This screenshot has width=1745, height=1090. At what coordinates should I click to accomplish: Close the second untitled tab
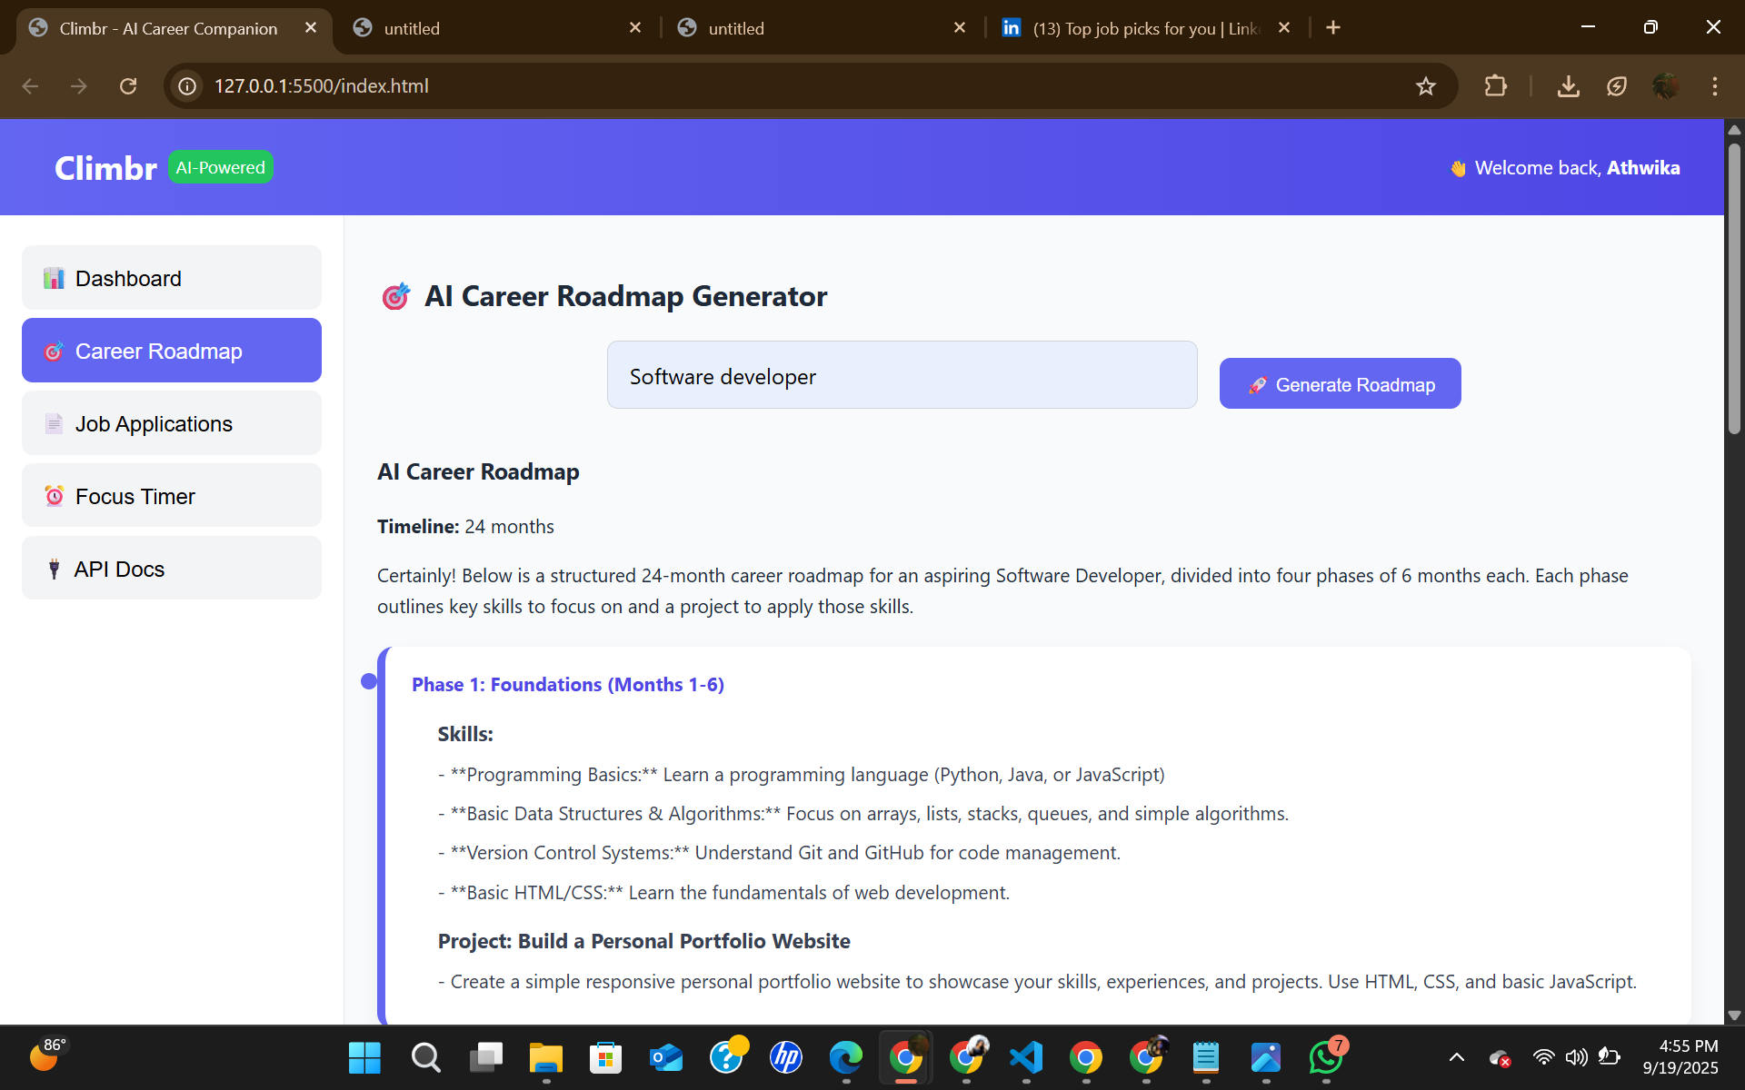tap(959, 28)
